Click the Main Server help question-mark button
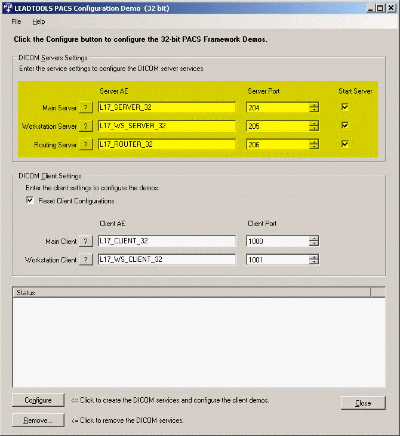This screenshot has width=400, height=436. pos(86,108)
